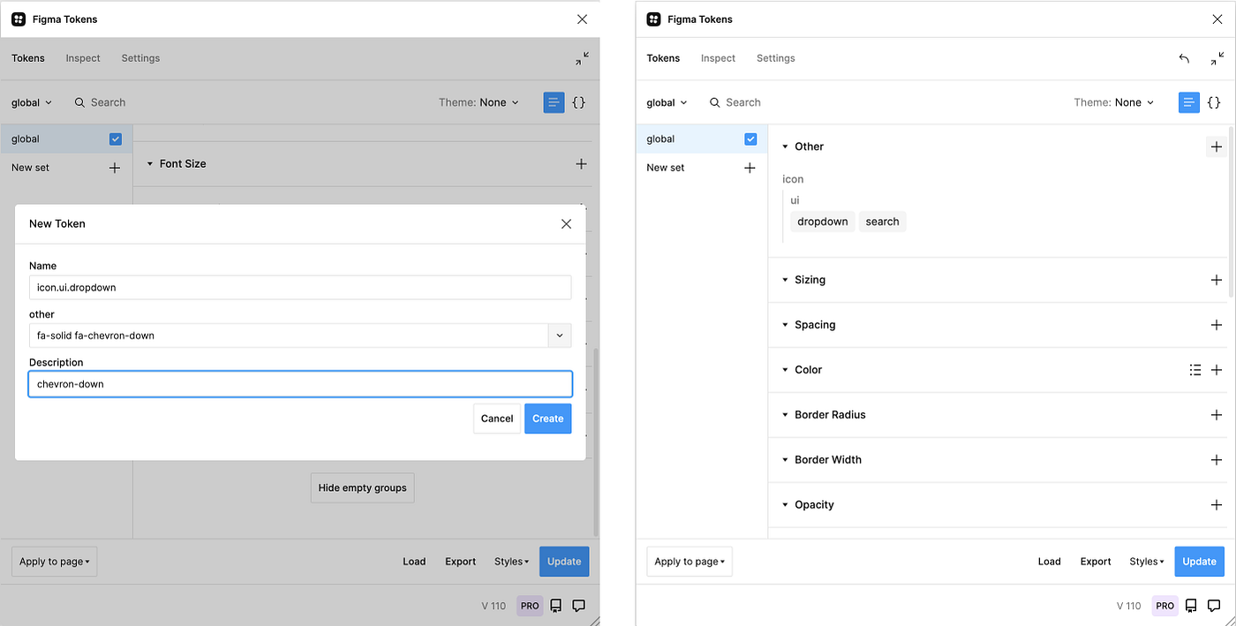The height and width of the screenshot is (626, 1236).
Task: Click the undo arrow icon in right panel
Action: (x=1184, y=58)
